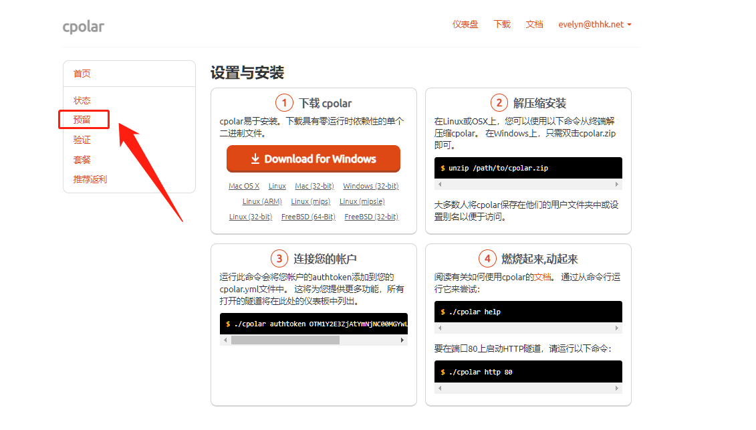Viewport: 756px width, 430px height.
Task: Open the 下载 menu item
Action: tap(501, 24)
